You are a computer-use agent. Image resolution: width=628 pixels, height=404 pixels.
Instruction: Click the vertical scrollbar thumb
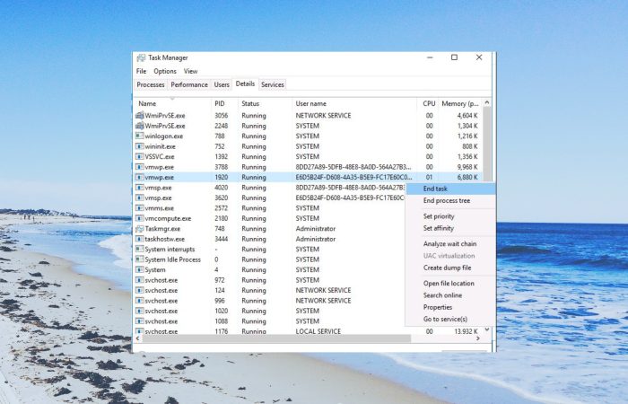coord(487,145)
